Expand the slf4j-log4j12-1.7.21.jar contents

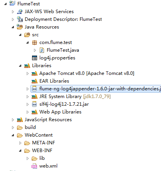click(27, 104)
